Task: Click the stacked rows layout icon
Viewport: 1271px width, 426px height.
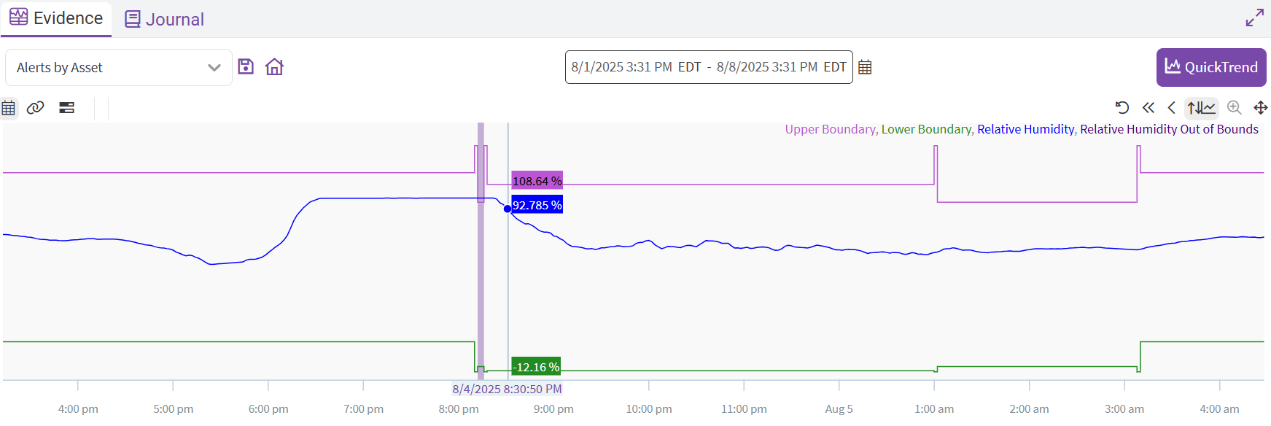Action: [x=66, y=108]
